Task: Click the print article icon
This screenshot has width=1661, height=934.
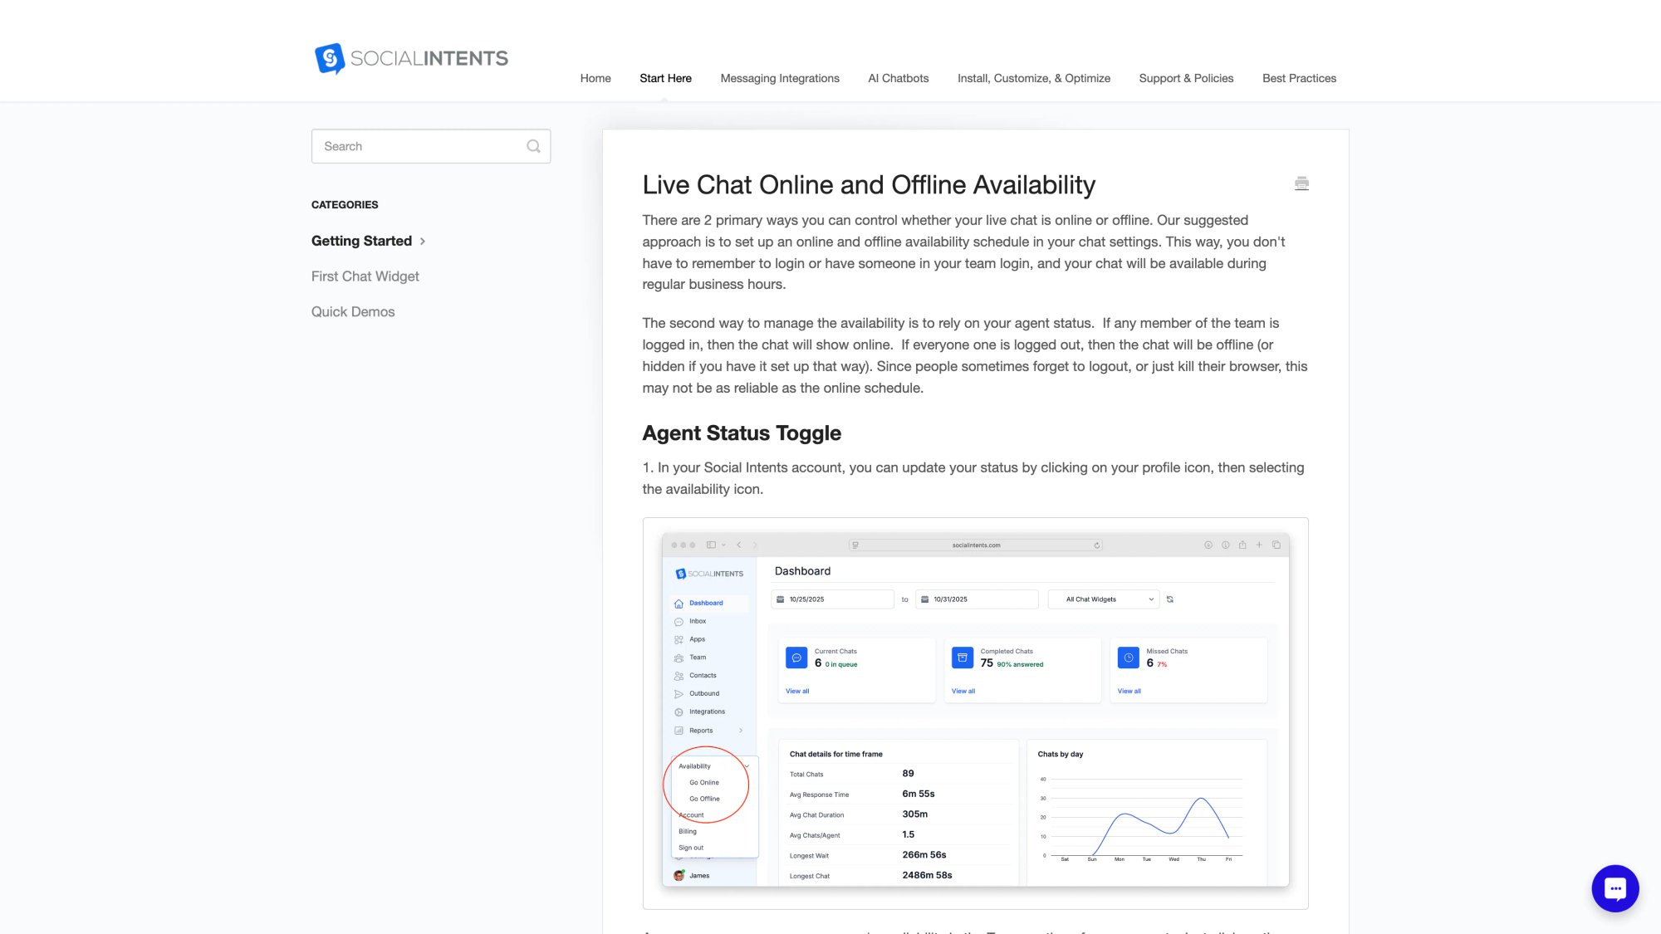Action: (x=1301, y=183)
